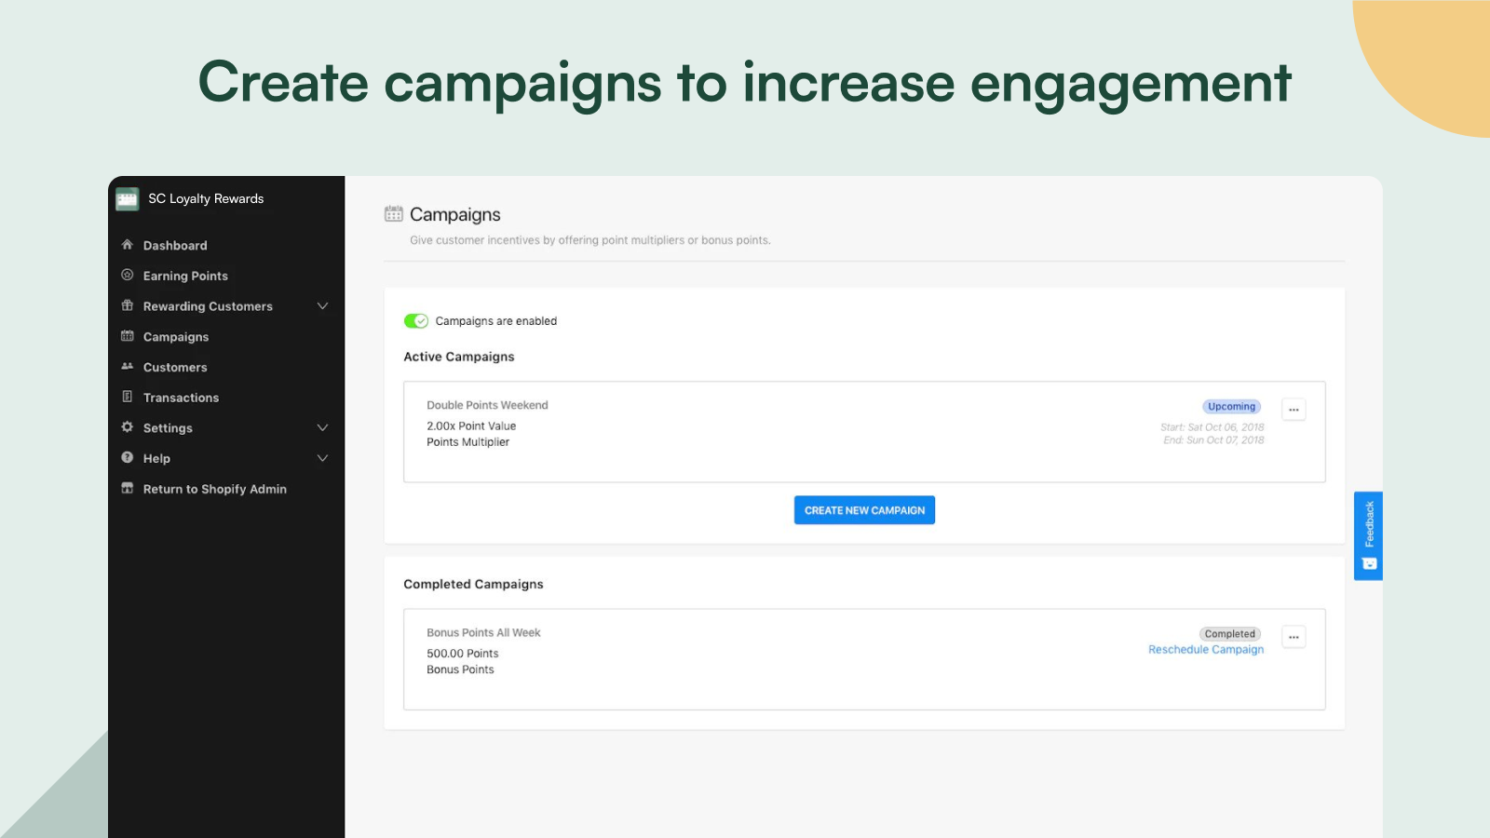Toggle campaigns off using the green switch
Screen dimensions: 1490x838
413,320
